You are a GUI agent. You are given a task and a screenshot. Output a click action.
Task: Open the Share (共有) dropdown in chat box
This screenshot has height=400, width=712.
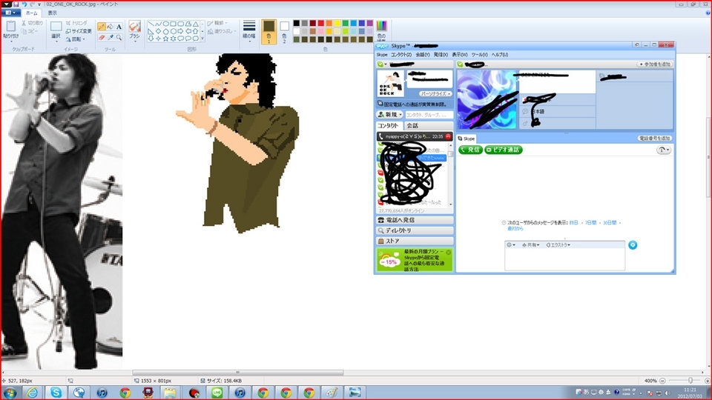pos(531,245)
